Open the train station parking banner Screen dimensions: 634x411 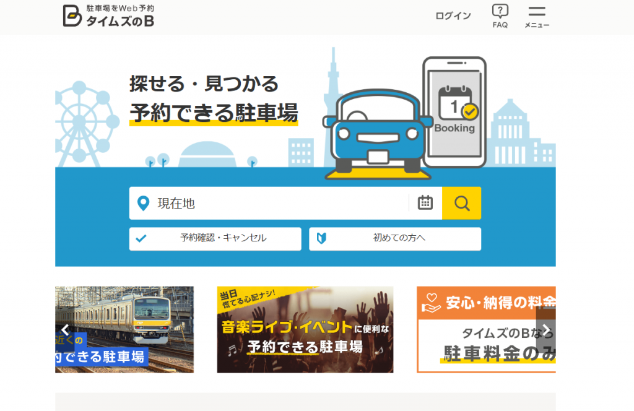124,329
